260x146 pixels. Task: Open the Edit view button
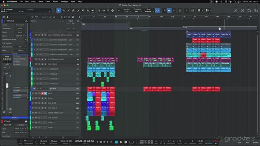[x=240, y=142]
